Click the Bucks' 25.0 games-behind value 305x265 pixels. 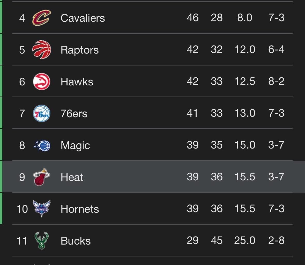click(244, 241)
